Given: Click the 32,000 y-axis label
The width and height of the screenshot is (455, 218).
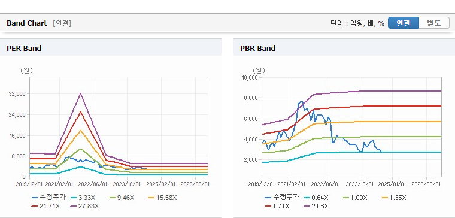Looking at the screenshot, I should [x=18, y=94].
